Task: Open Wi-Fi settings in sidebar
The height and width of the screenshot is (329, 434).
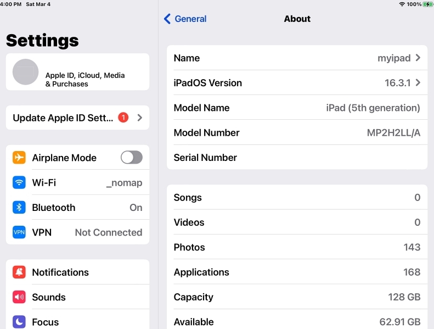Action: pyautogui.click(x=77, y=182)
